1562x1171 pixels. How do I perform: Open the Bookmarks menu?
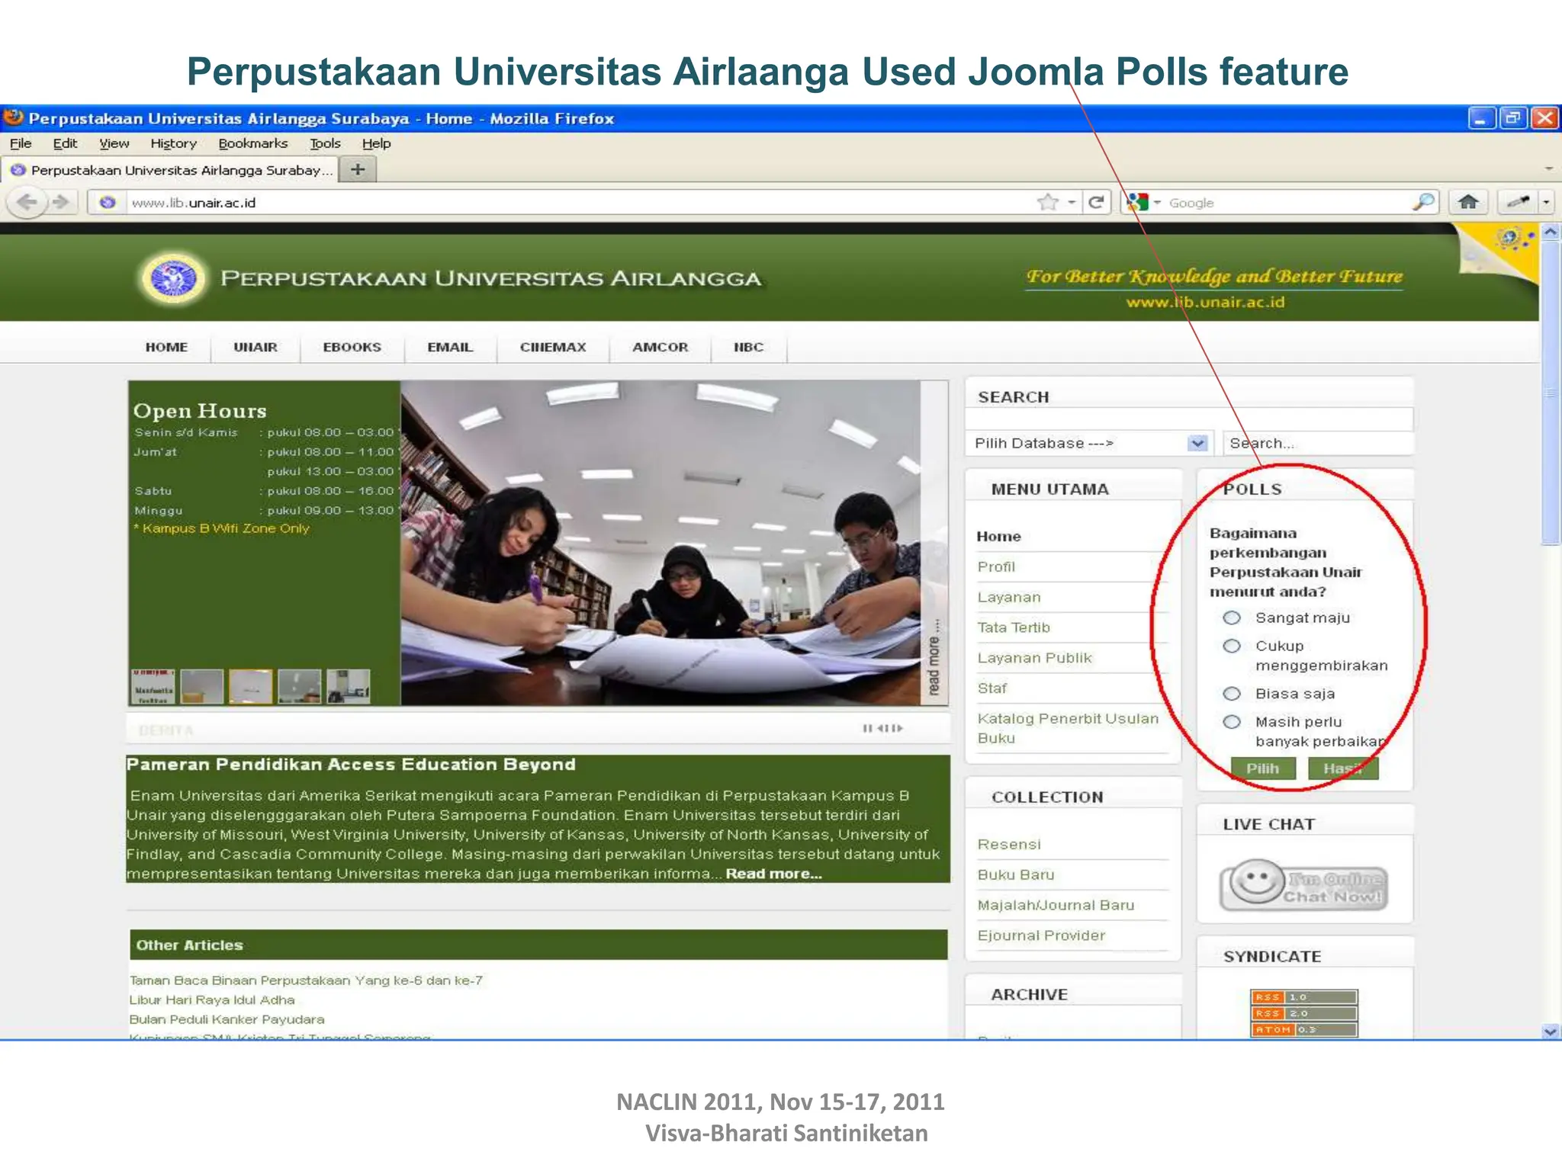coord(252,143)
